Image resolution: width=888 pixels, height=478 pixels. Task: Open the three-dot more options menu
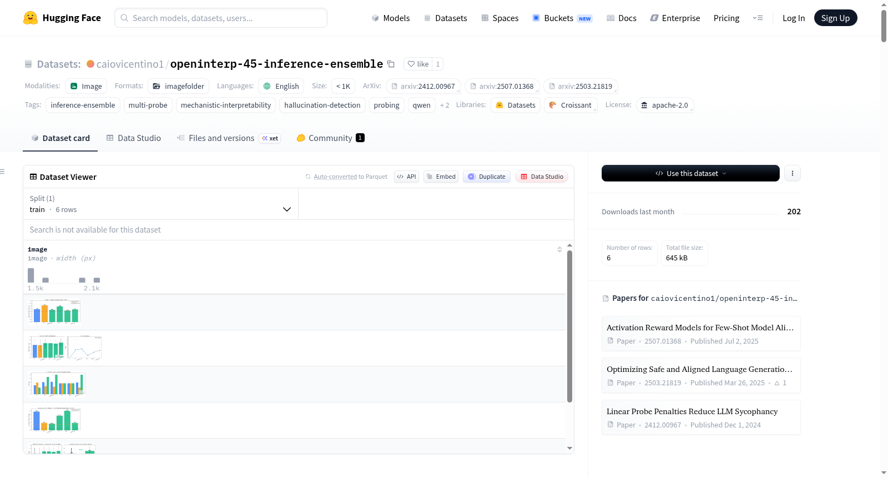792,173
